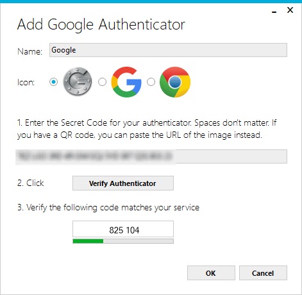
Task: Close the Add Google Authenticator window
Action: 290,10
